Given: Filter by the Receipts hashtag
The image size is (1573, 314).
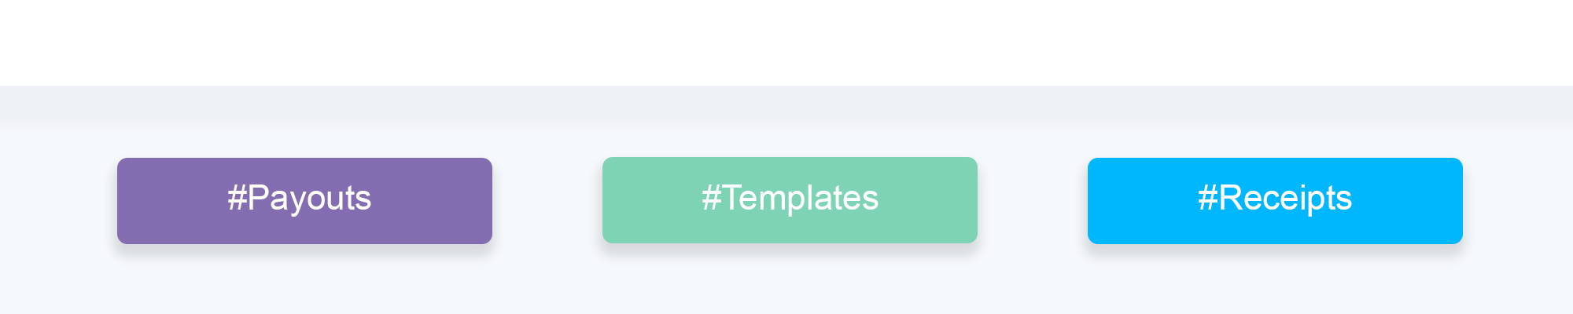Looking at the screenshot, I should coord(1275,201).
